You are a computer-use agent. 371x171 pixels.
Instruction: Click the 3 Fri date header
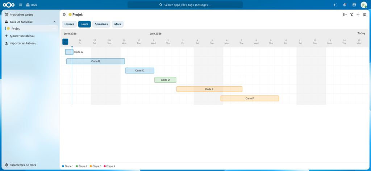pyautogui.click(x=183, y=42)
